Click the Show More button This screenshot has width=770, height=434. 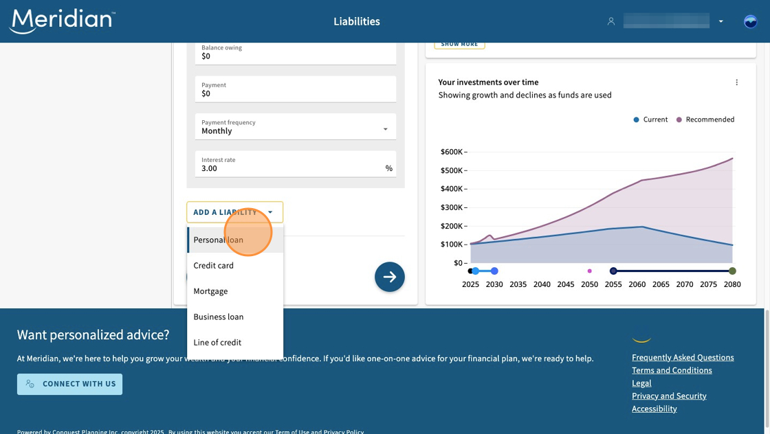click(460, 45)
